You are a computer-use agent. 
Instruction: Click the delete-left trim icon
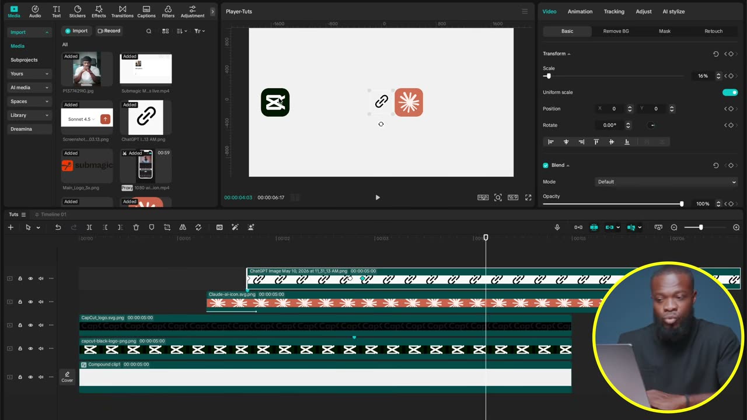pos(105,228)
